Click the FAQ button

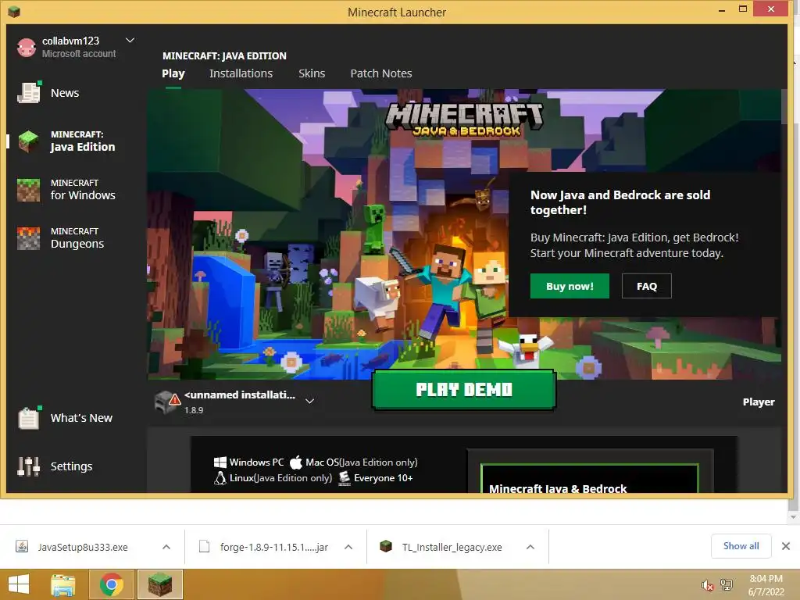(646, 286)
